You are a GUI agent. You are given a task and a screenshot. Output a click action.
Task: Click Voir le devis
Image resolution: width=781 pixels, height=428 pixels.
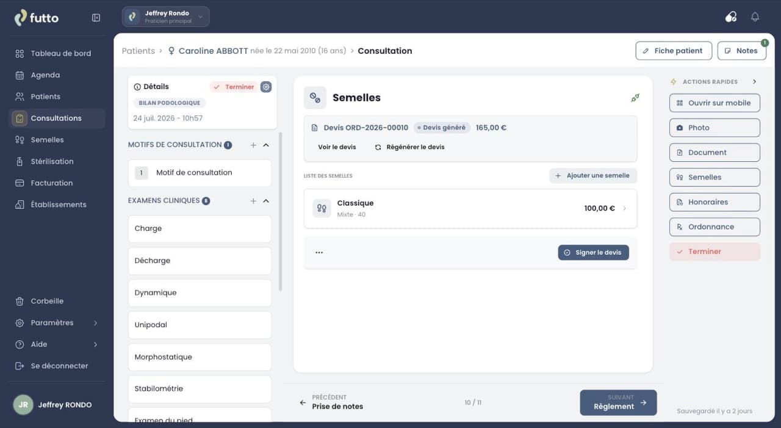[337, 147]
